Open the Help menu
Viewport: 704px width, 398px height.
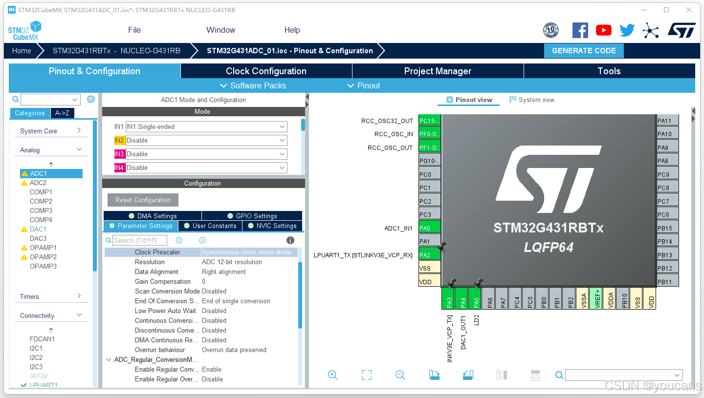[292, 30]
